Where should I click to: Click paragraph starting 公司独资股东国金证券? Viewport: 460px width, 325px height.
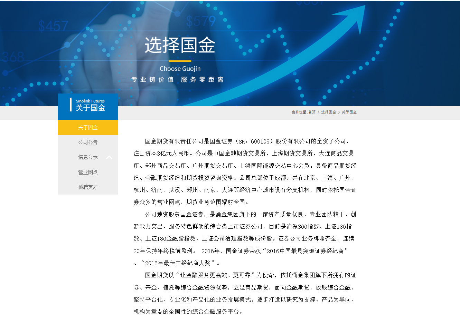[245, 238]
